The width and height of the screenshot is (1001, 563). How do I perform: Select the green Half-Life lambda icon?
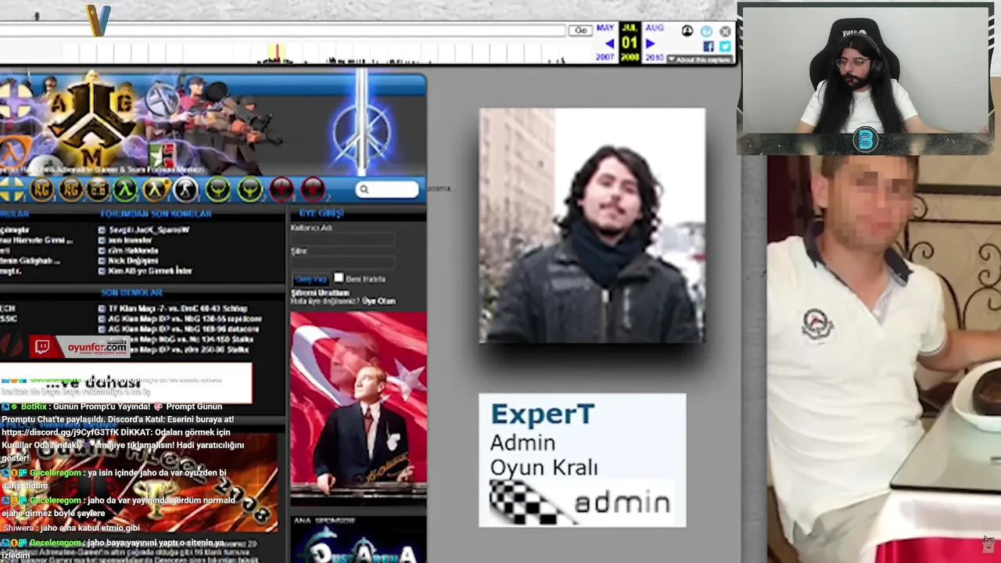click(x=125, y=188)
